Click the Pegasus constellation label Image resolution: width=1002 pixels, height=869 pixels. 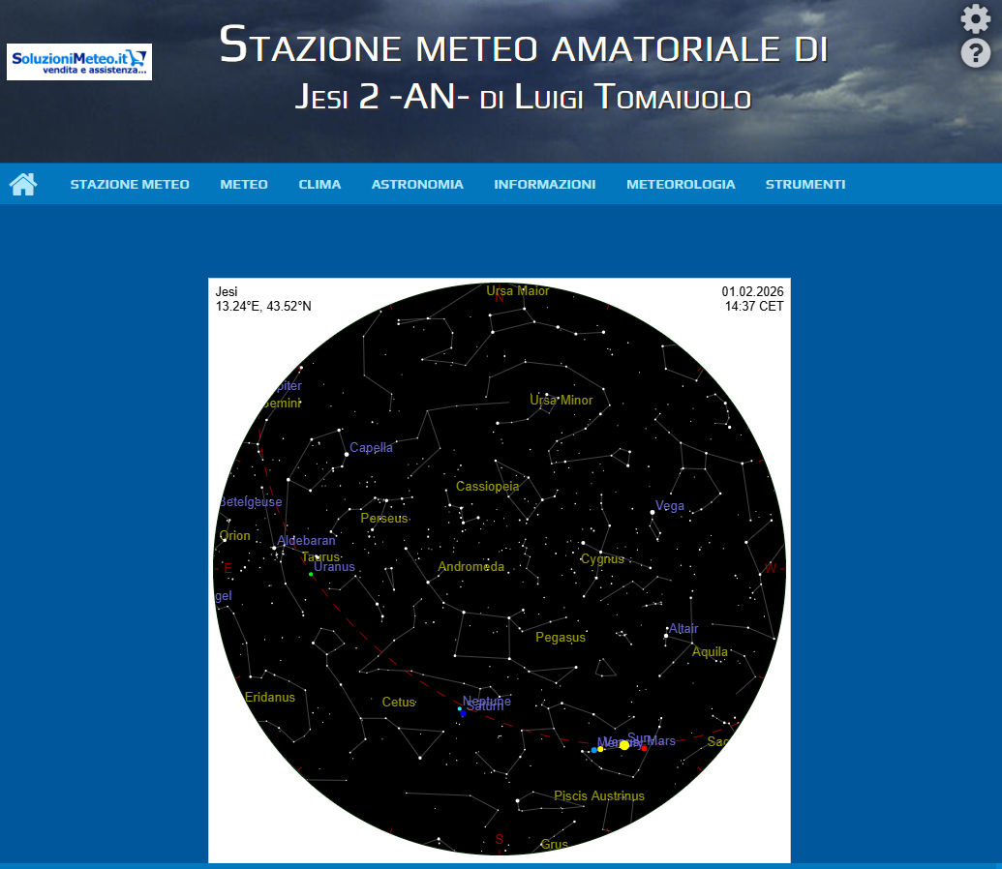(x=560, y=637)
